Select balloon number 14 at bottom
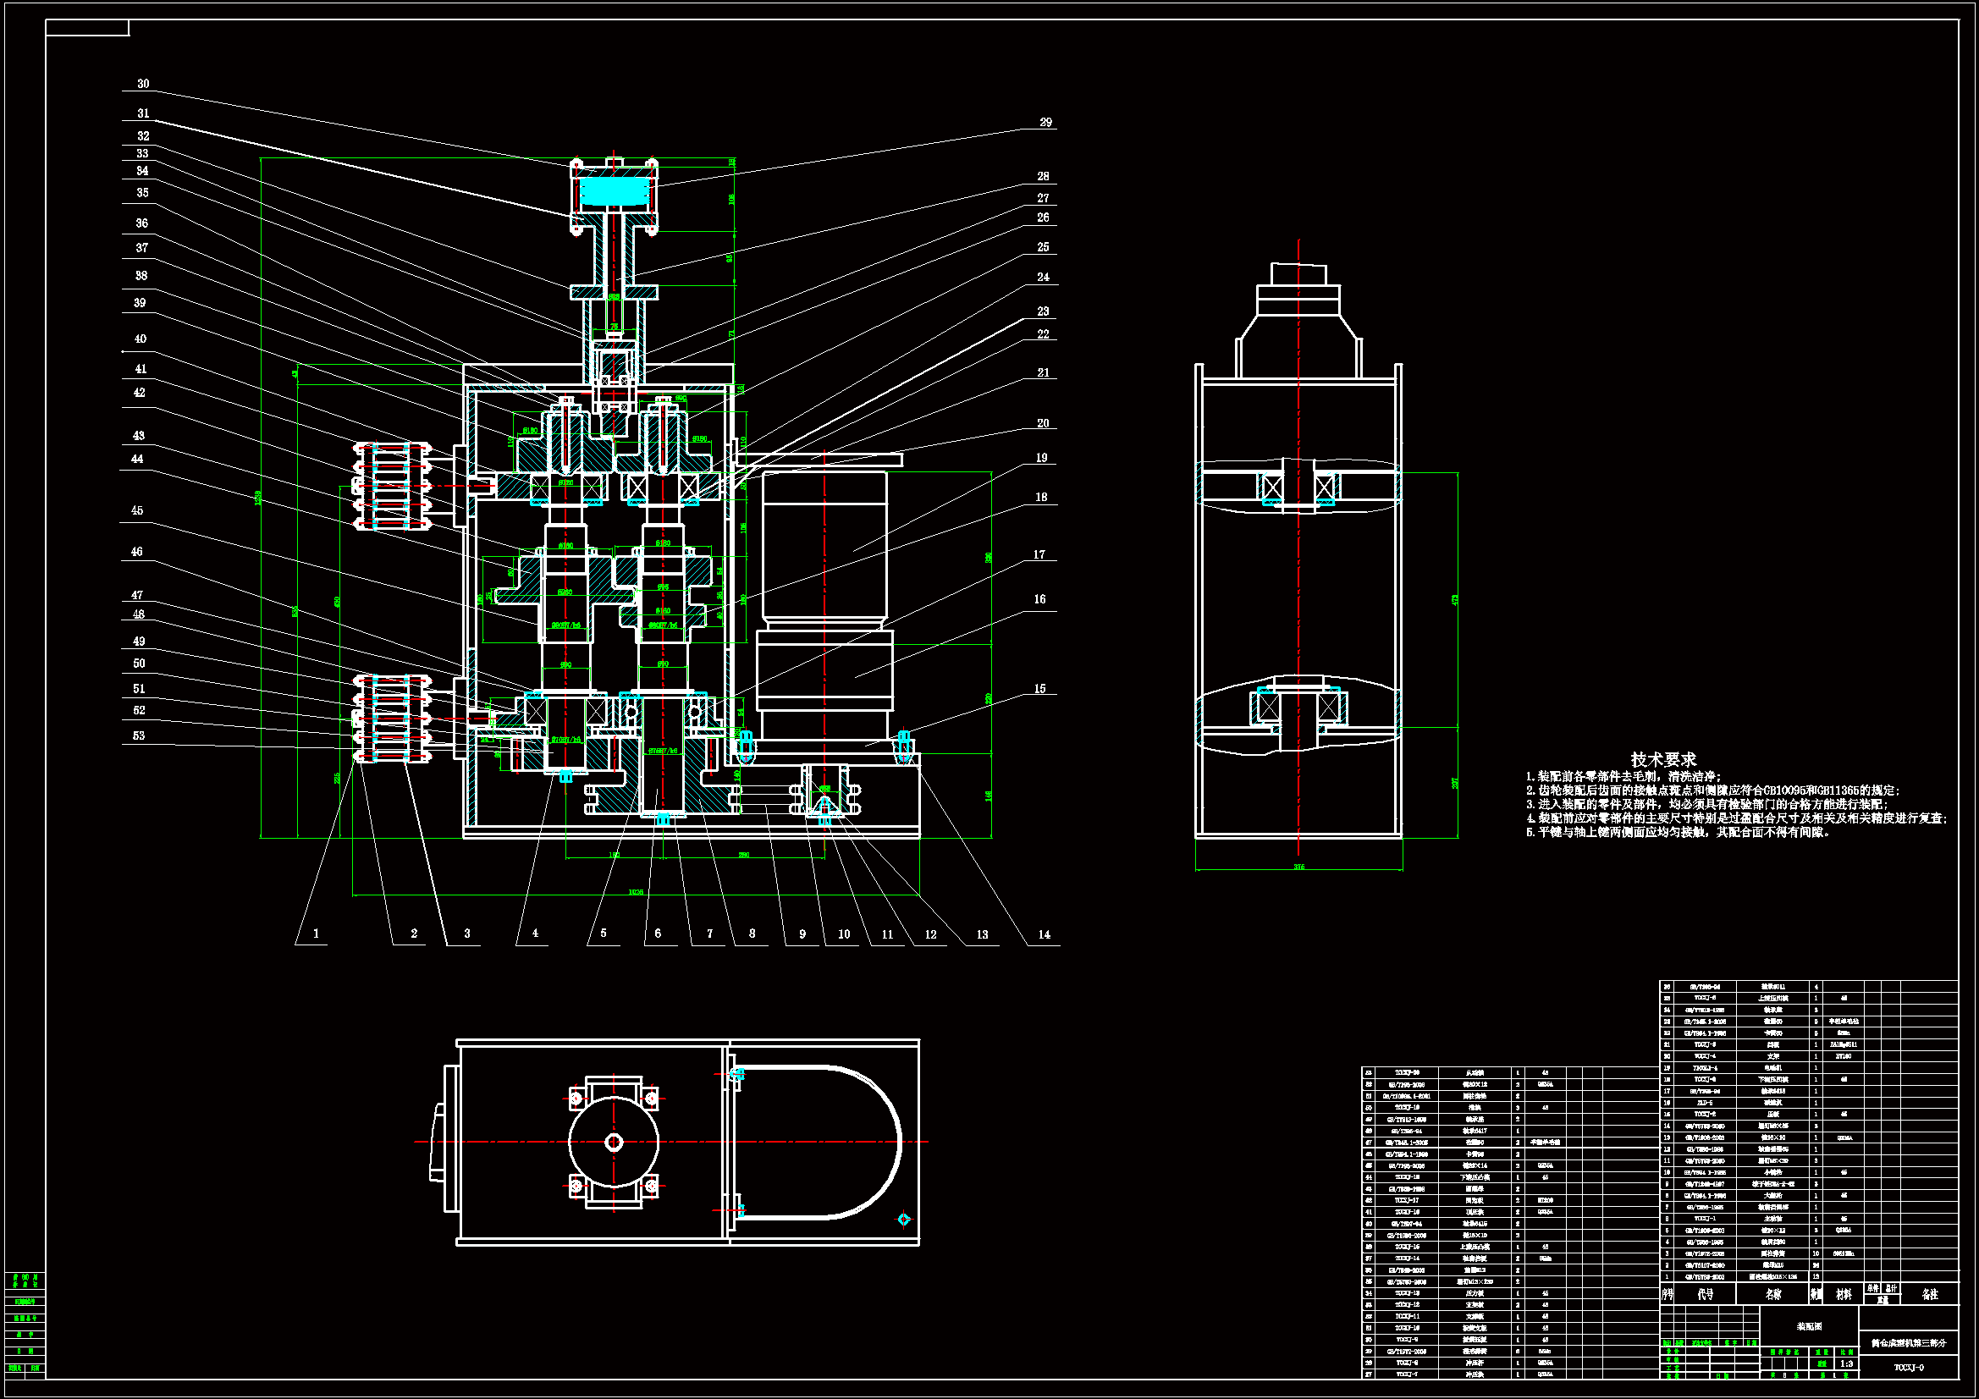Screen dimensions: 1979x1399 click(x=1044, y=934)
